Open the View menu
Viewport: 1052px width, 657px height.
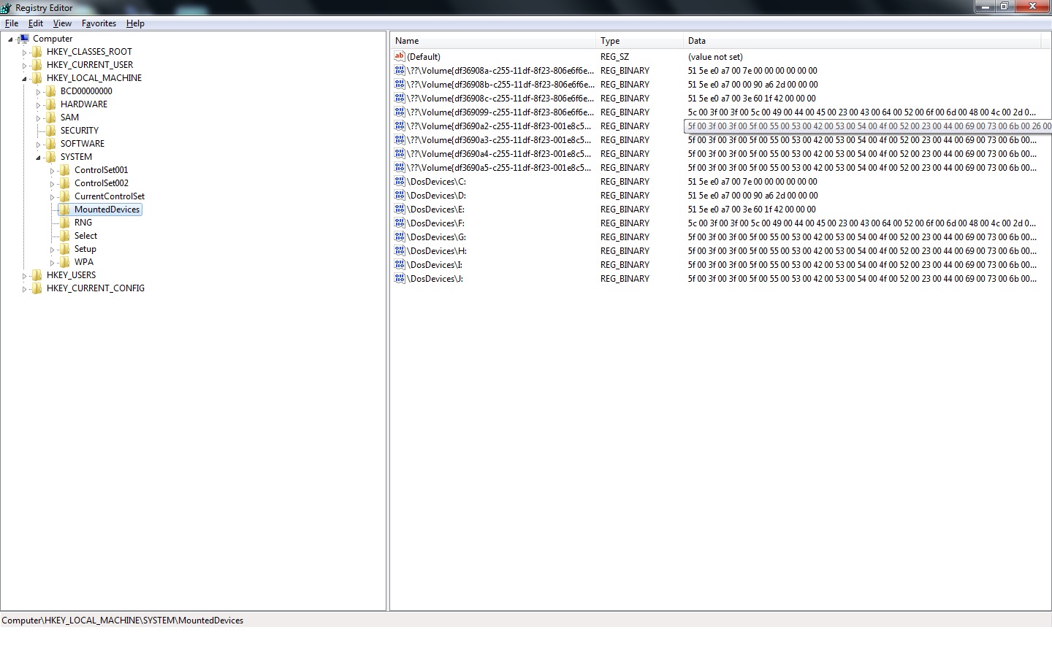coord(62,23)
